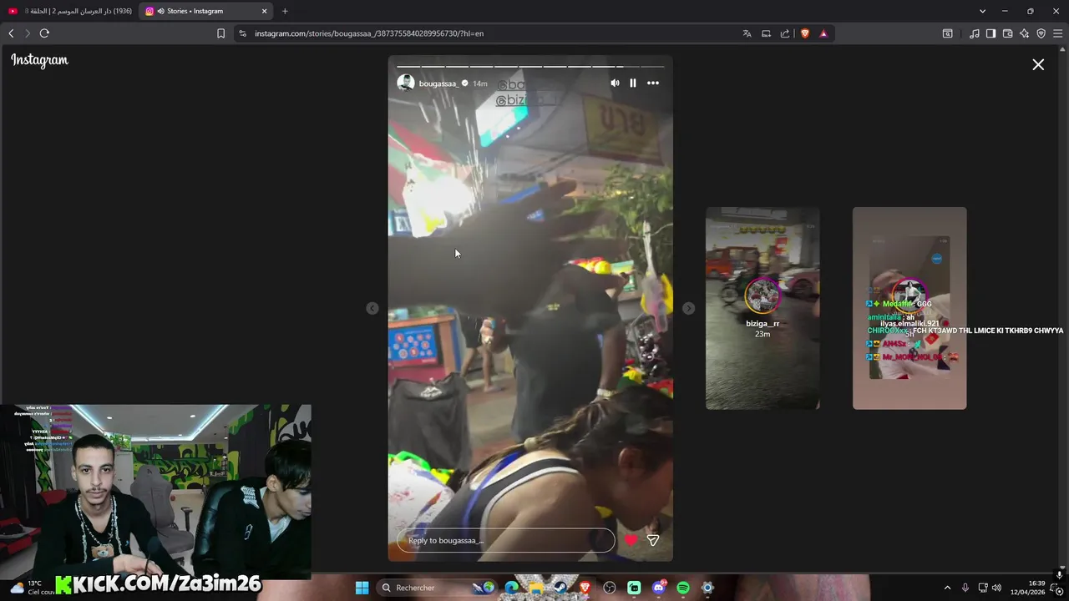Open cast or install icon in address bar

click(x=766, y=33)
